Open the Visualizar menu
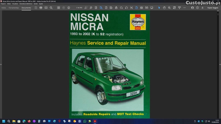 coord(15,4)
